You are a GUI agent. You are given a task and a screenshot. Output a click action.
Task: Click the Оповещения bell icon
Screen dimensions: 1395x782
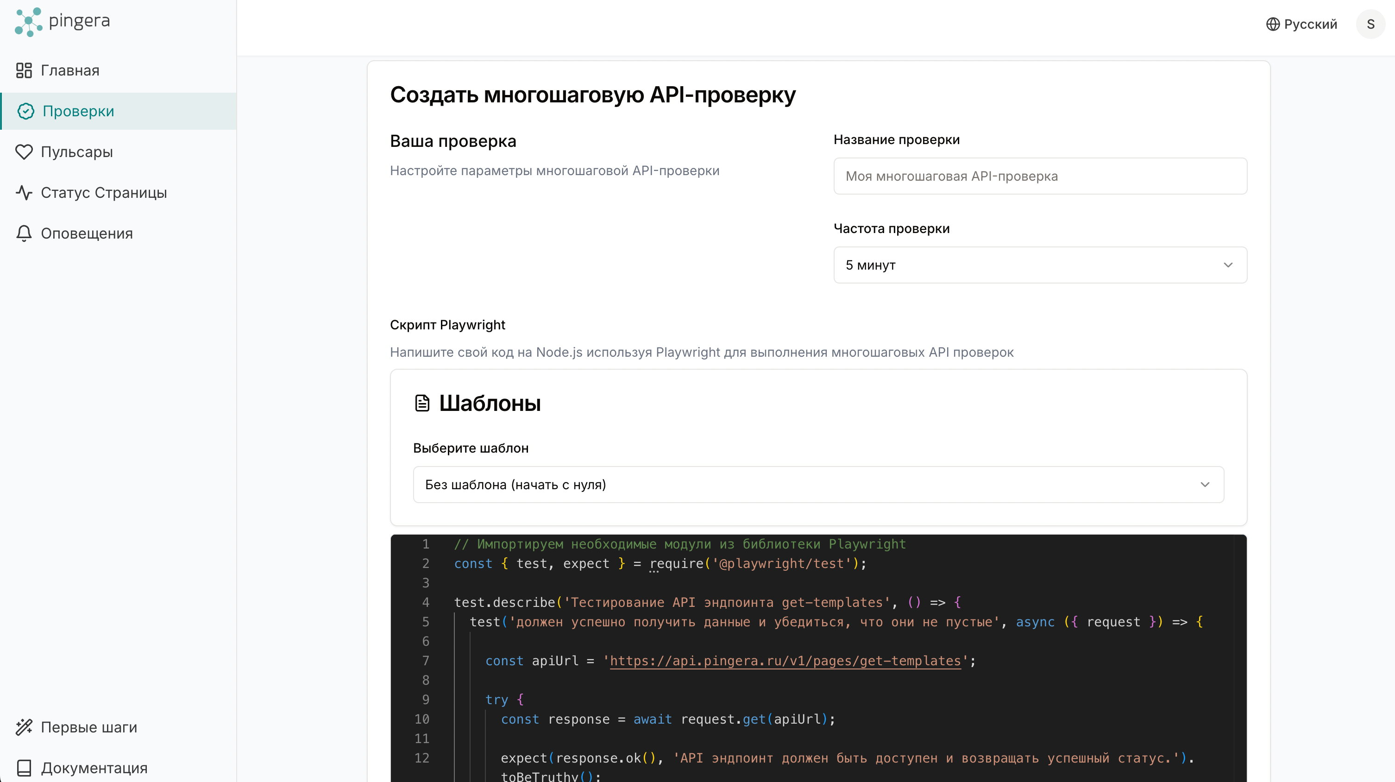pos(24,233)
